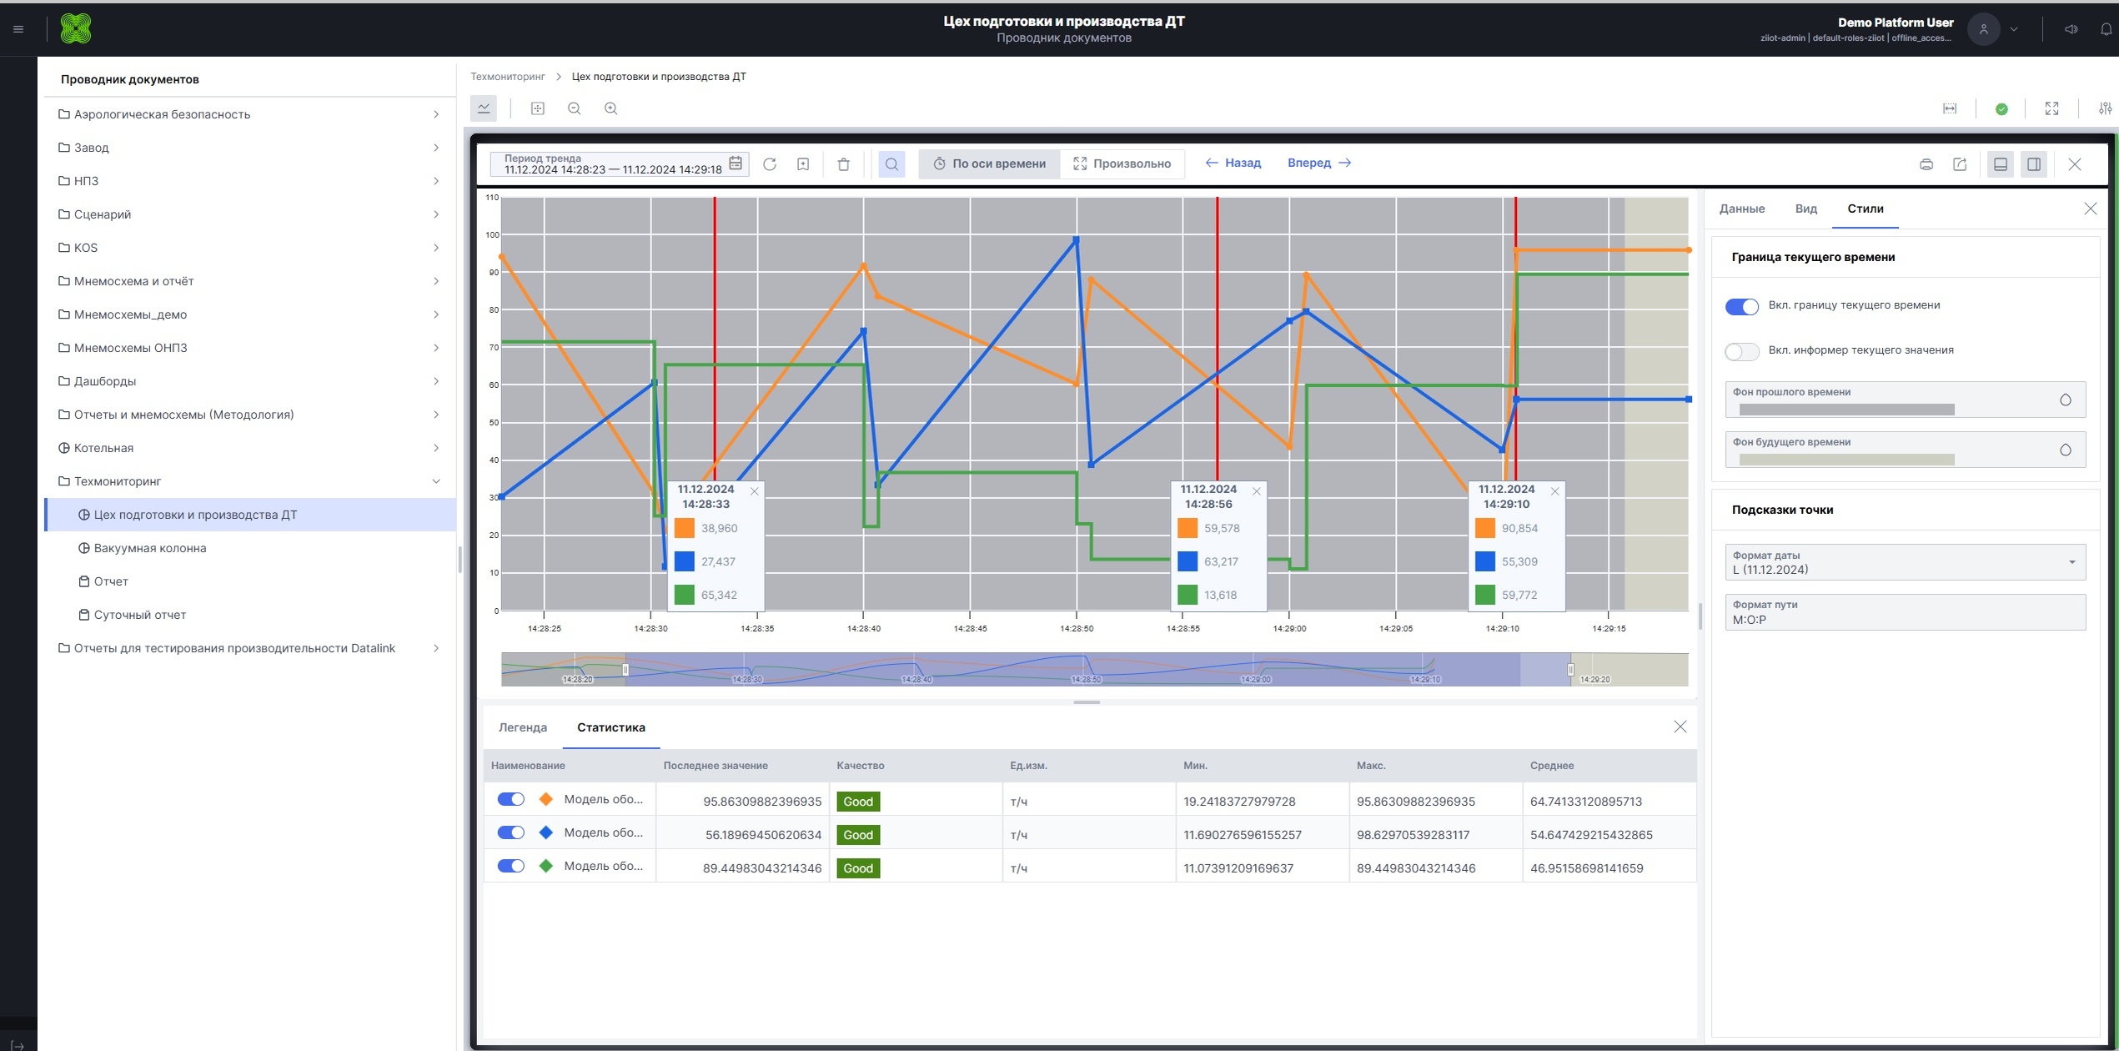Zoom in with the plus magnifier
This screenshot has height=1051, width=2119.
click(610, 108)
